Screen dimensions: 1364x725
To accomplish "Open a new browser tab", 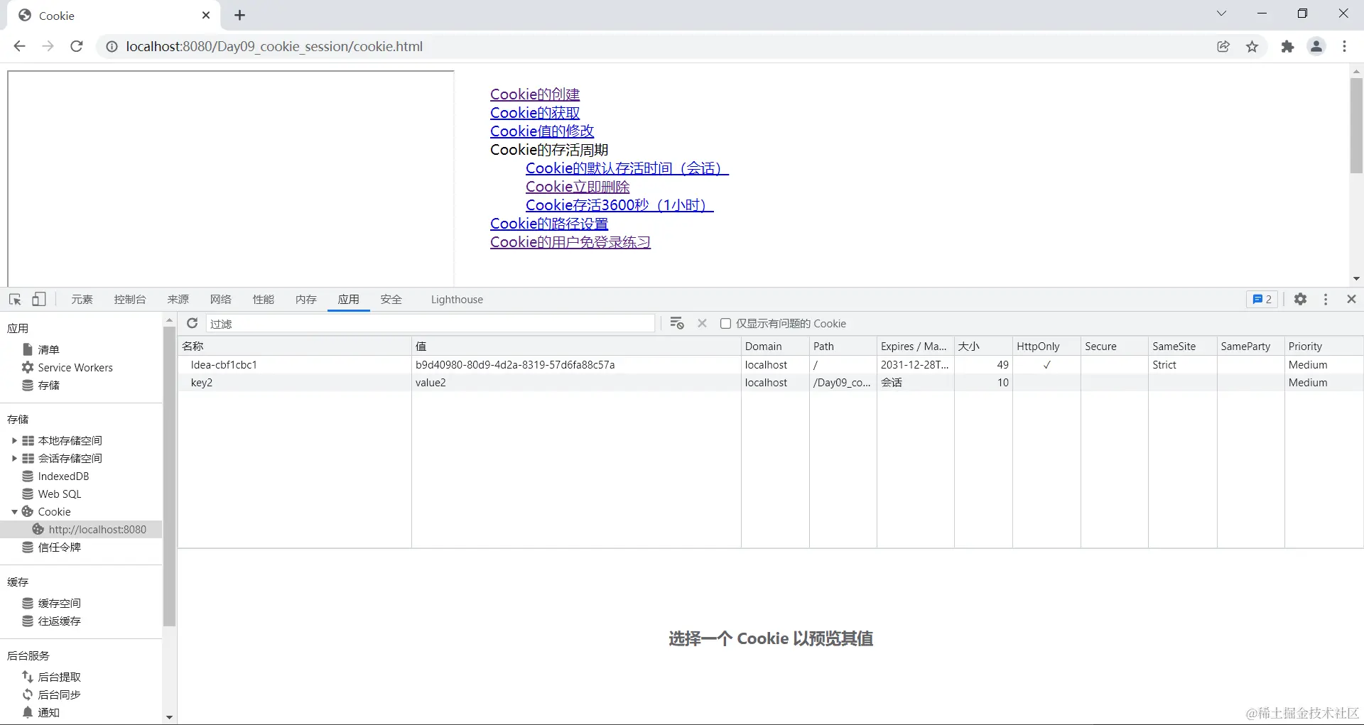I will click(x=239, y=15).
